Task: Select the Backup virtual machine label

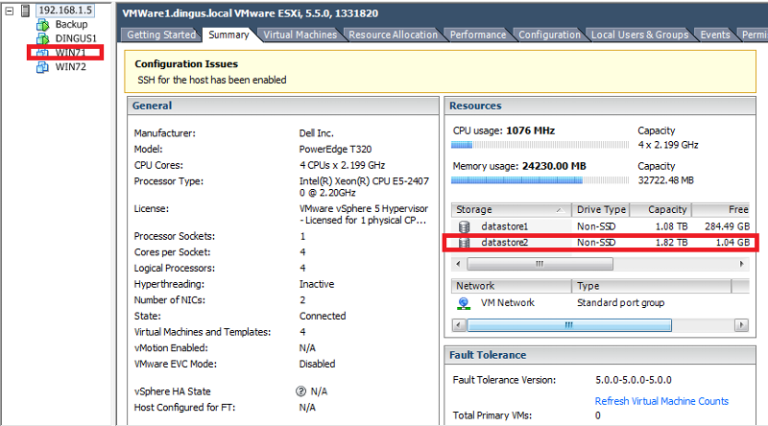Action: (71, 25)
